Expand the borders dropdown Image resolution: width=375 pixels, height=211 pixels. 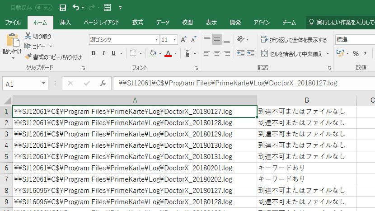[141, 53]
